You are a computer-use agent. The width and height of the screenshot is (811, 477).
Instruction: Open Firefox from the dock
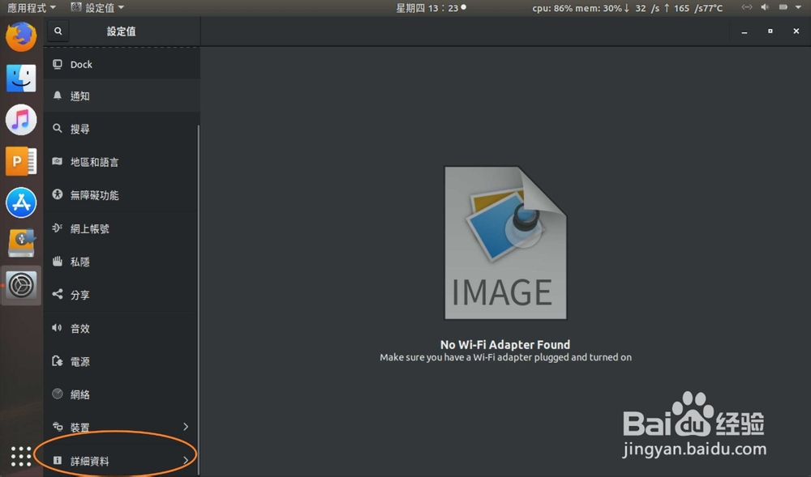tap(21, 36)
